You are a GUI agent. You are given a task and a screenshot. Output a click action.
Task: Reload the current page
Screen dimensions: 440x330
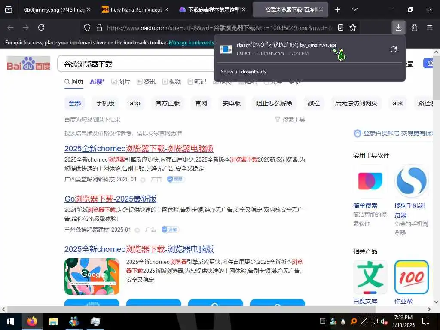(41, 27)
